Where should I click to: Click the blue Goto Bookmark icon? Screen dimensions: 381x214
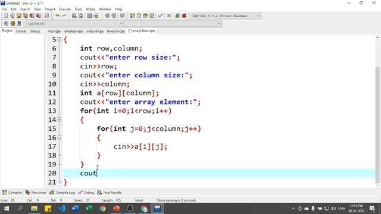click(x=19, y=24)
